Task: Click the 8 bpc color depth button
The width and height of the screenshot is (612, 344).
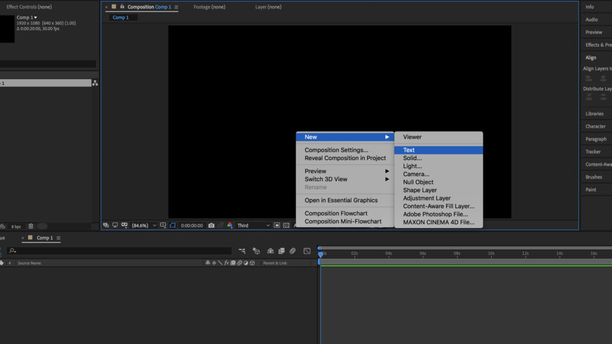Action: click(x=16, y=226)
